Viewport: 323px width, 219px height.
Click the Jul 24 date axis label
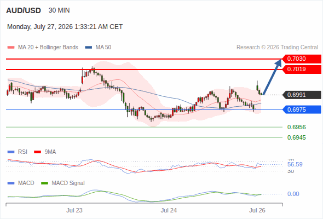(169, 210)
